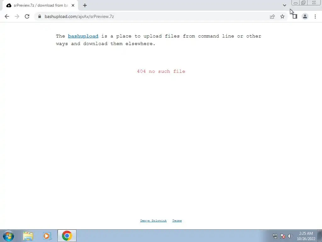
Task: Click the "404 no such file" message
Action: 161,71
